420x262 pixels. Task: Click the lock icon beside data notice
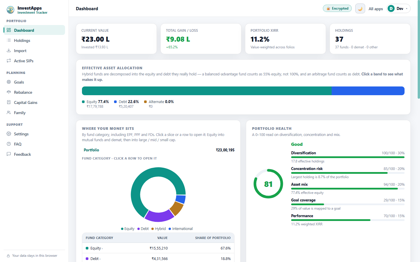click(8, 256)
